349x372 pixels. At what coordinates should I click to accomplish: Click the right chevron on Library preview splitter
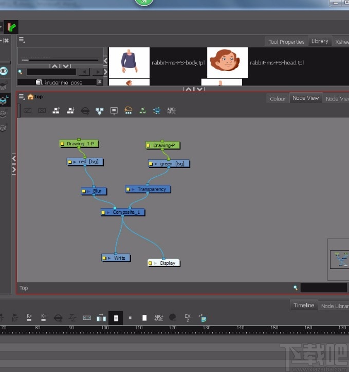tap(105, 72)
